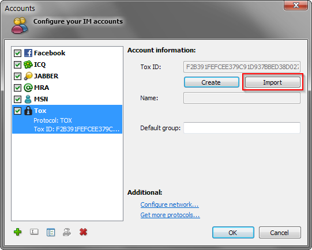
Task: Select the ICQ flower icon
Action: pos(28,65)
